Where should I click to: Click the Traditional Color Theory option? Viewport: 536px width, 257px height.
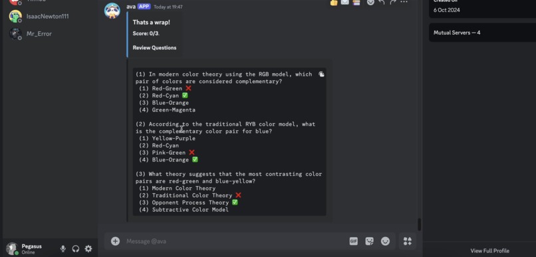pos(190,195)
